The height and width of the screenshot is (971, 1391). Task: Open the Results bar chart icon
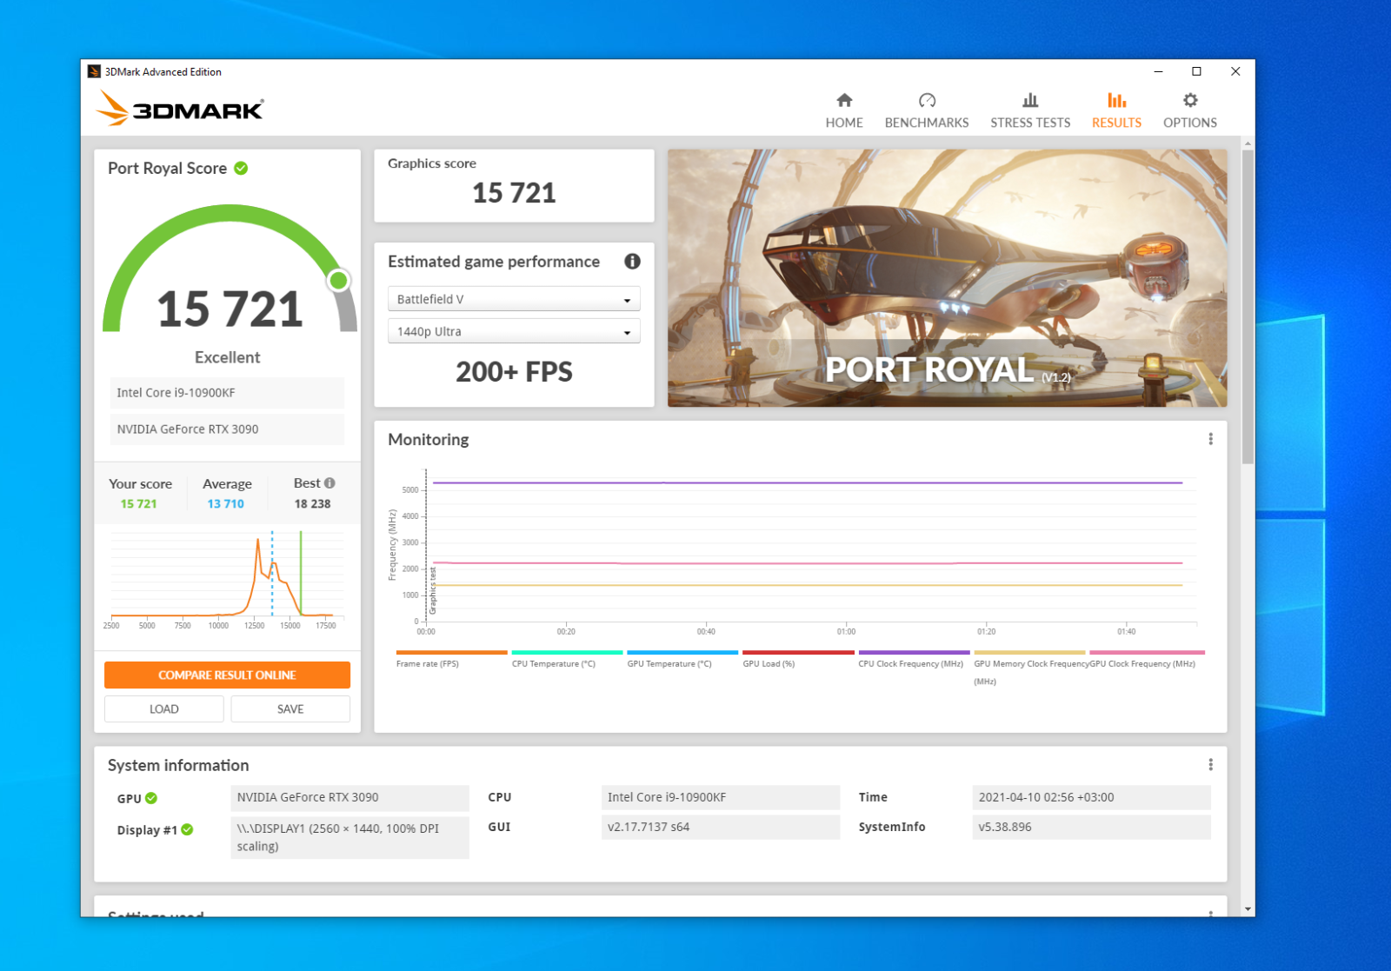[1116, 100]
